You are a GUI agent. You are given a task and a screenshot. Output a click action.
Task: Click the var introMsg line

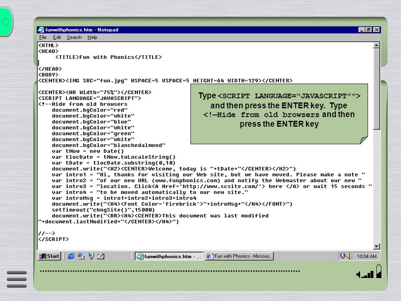(x=124, y=198)
